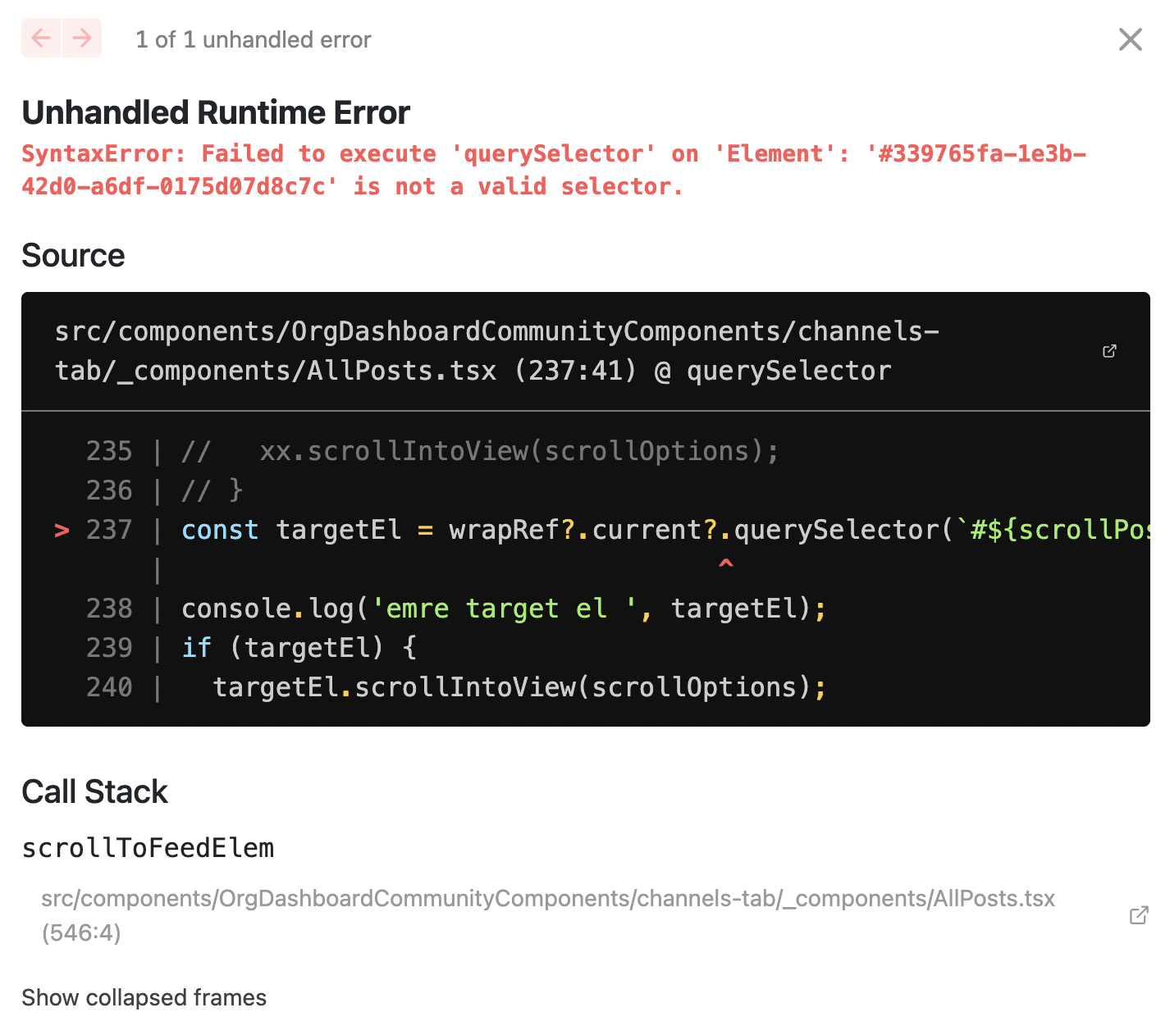Select the scrollToFeedElem call stack entry

click(148, 848)
